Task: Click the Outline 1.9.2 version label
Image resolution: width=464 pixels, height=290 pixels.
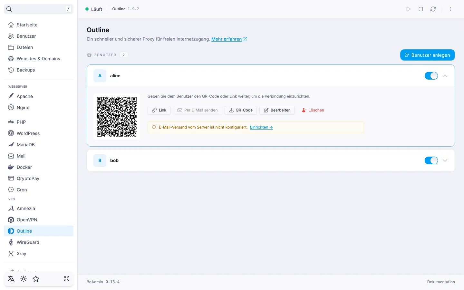Action: point(126,9)
